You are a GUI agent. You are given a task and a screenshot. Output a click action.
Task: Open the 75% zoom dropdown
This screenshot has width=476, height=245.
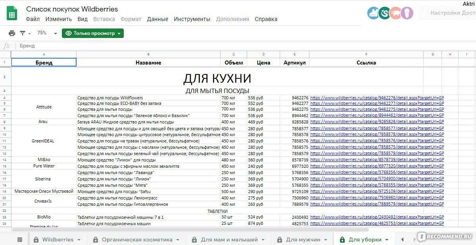coord(47,33)
